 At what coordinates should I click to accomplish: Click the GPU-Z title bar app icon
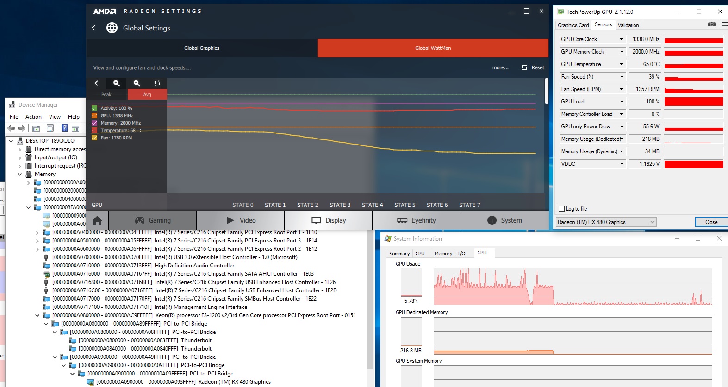pos(560,12)
